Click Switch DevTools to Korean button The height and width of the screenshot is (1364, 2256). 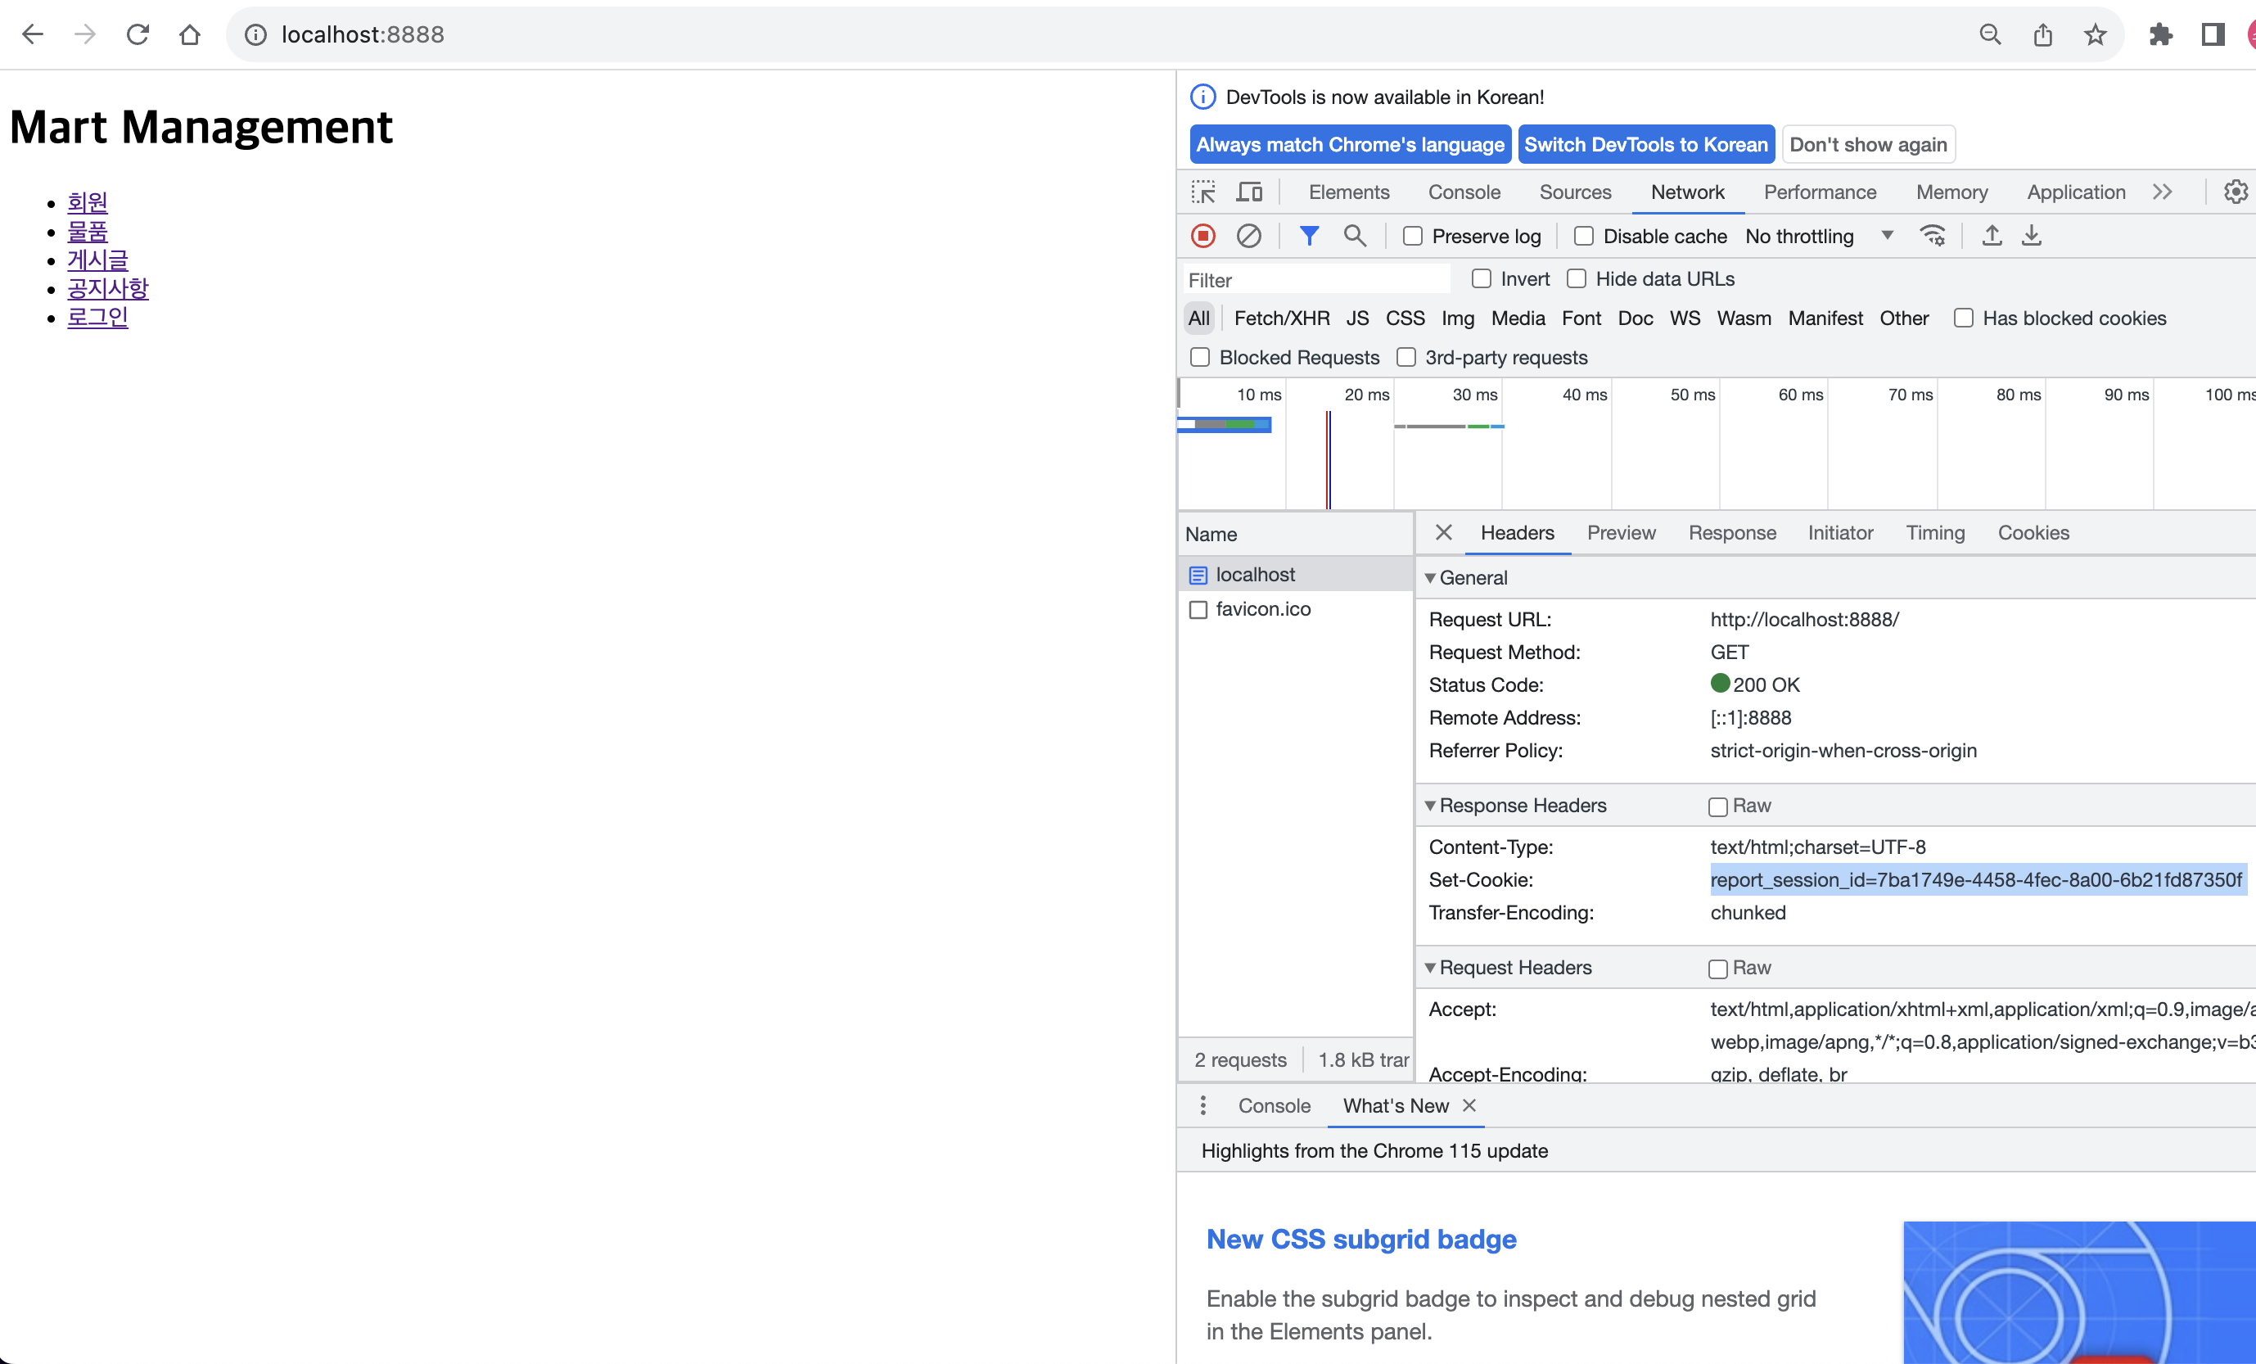pos(1645,145)
